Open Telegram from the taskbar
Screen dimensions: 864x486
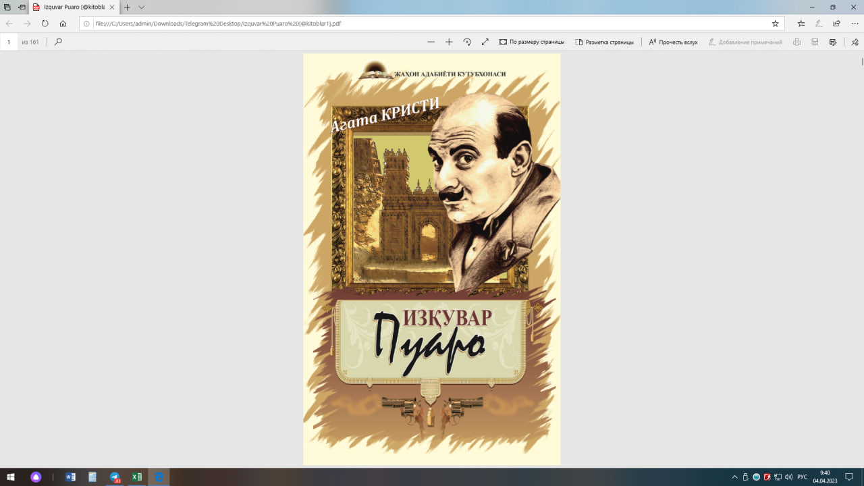click(x=115, y=477)
